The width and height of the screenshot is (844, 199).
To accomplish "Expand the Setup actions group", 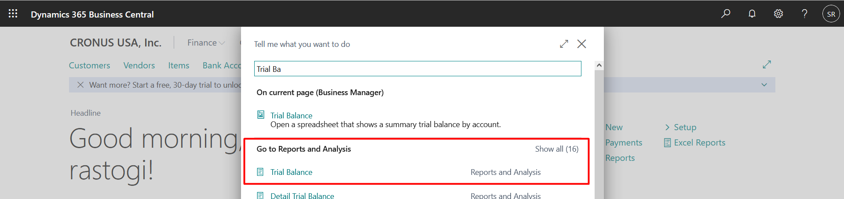I will [x=680, y=127].
